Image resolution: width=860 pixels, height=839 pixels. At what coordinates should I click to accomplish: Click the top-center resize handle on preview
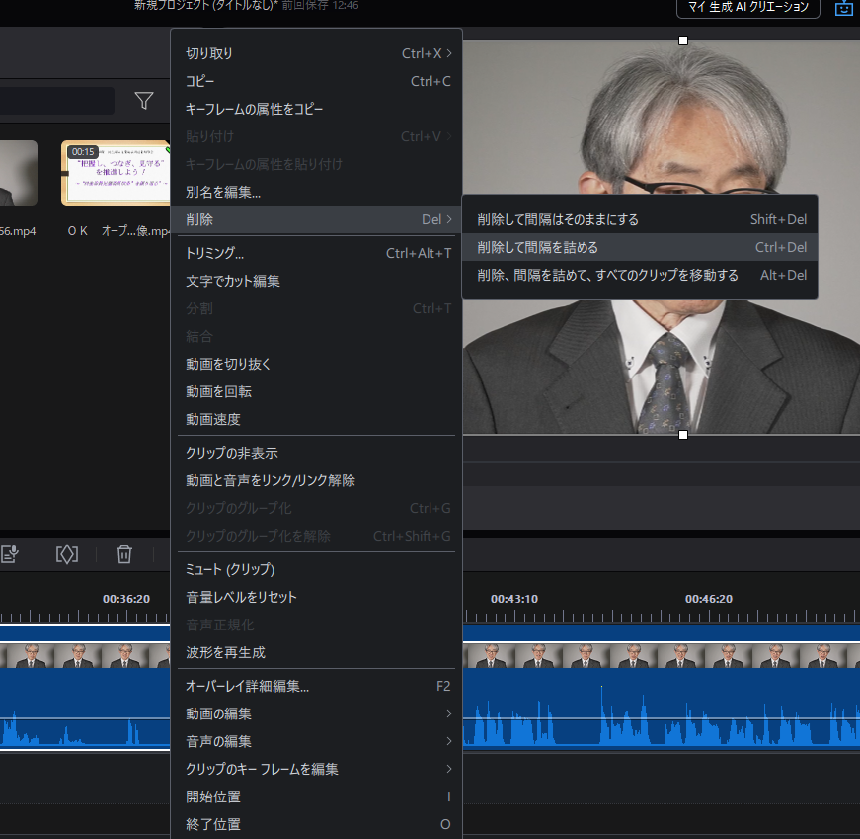682,41
